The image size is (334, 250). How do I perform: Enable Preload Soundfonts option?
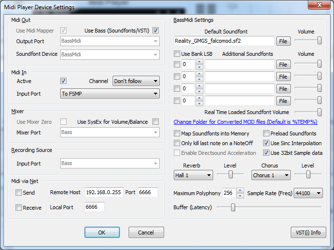[x=266, y=133]
